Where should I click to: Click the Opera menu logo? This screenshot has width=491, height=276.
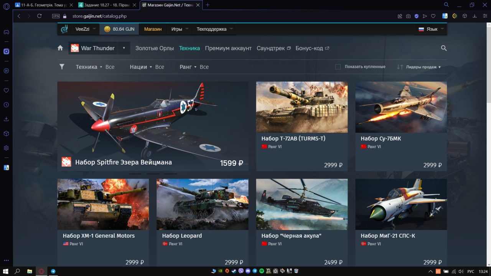click(x=6, y=6)
